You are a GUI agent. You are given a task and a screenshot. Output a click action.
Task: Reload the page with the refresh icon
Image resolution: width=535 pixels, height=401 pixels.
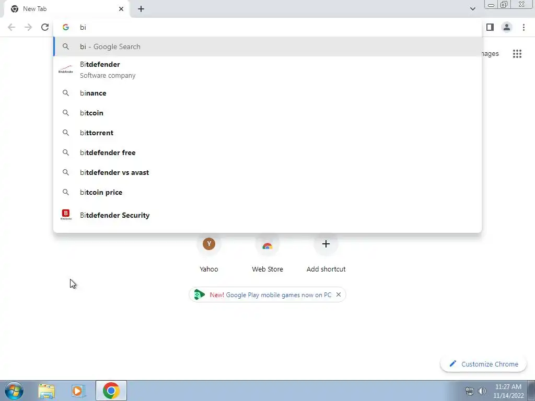[x=45, y=27]
